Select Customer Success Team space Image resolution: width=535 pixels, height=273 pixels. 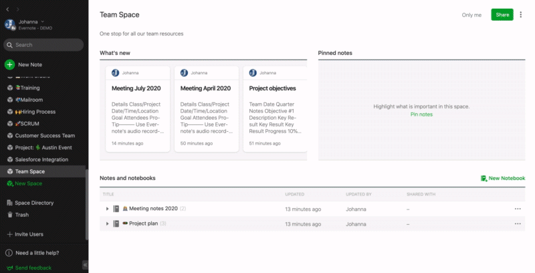[45, 136]
